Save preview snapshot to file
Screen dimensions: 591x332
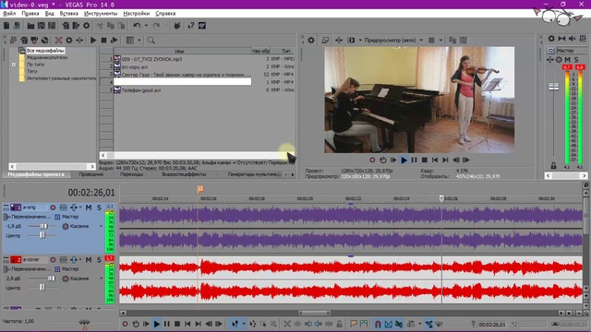[x=464, y=40]
